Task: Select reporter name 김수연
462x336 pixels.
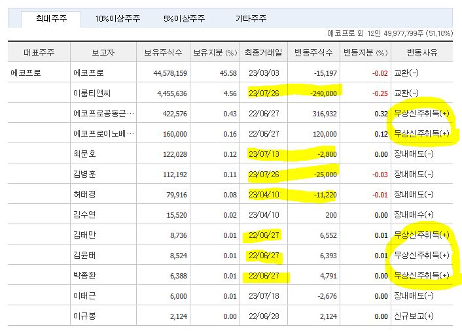Action: (84, 215)
